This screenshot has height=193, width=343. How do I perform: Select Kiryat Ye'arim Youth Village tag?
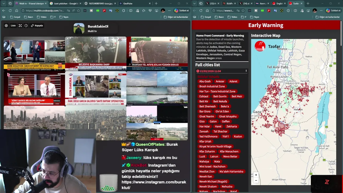coord(215,146)
